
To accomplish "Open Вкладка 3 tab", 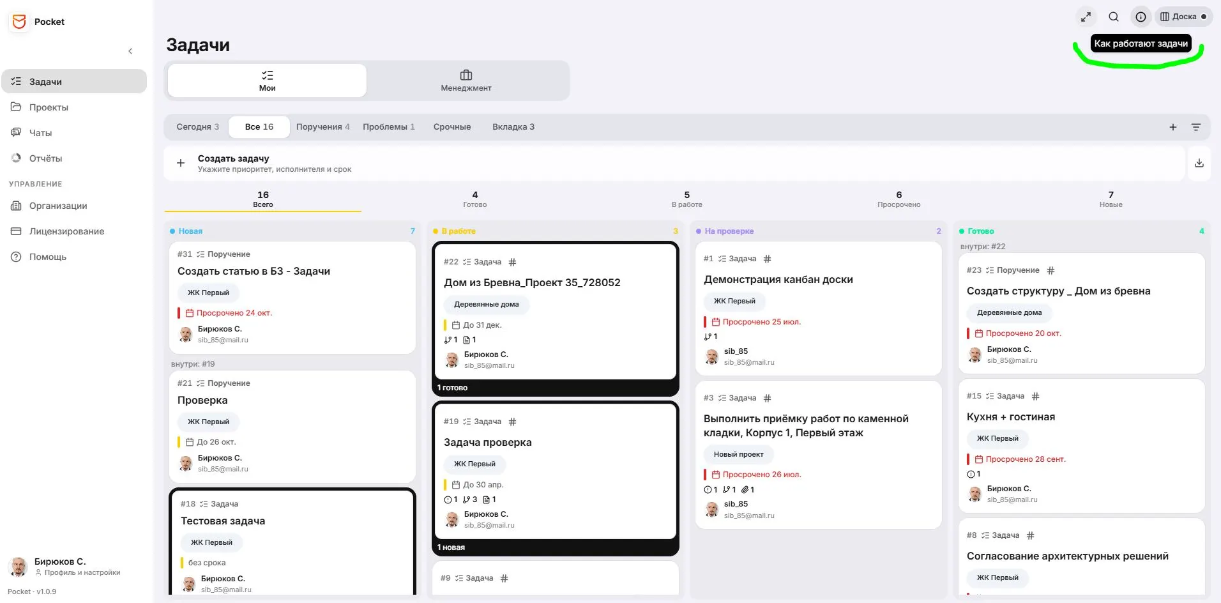I will point(513,127).
